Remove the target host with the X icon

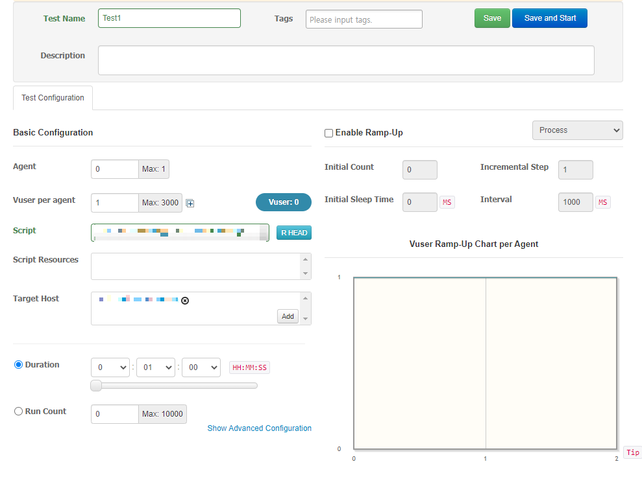[185, 301]
